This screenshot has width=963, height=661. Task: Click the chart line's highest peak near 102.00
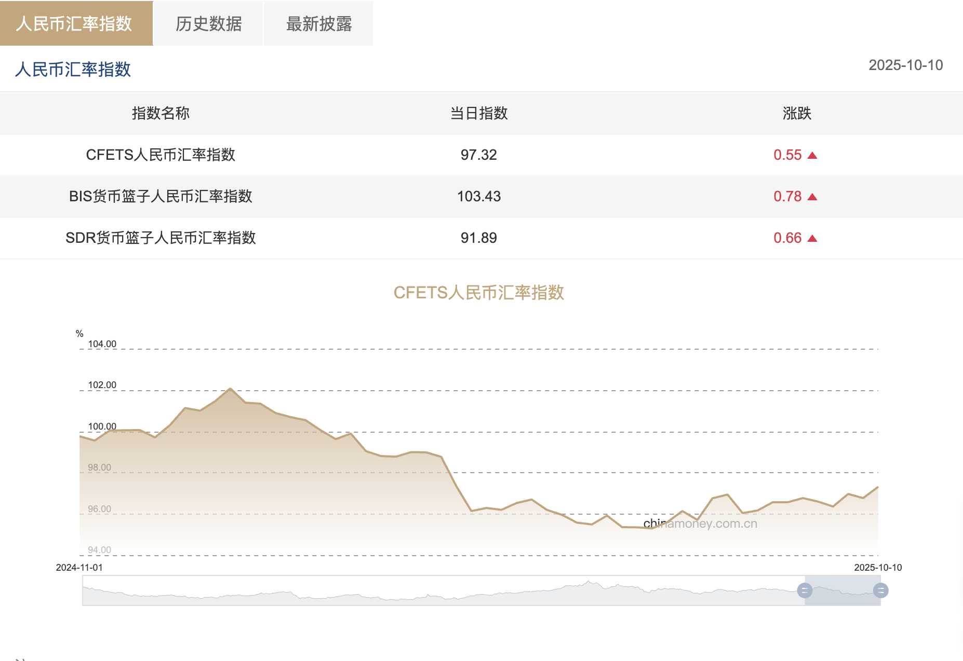coord(230,389)
